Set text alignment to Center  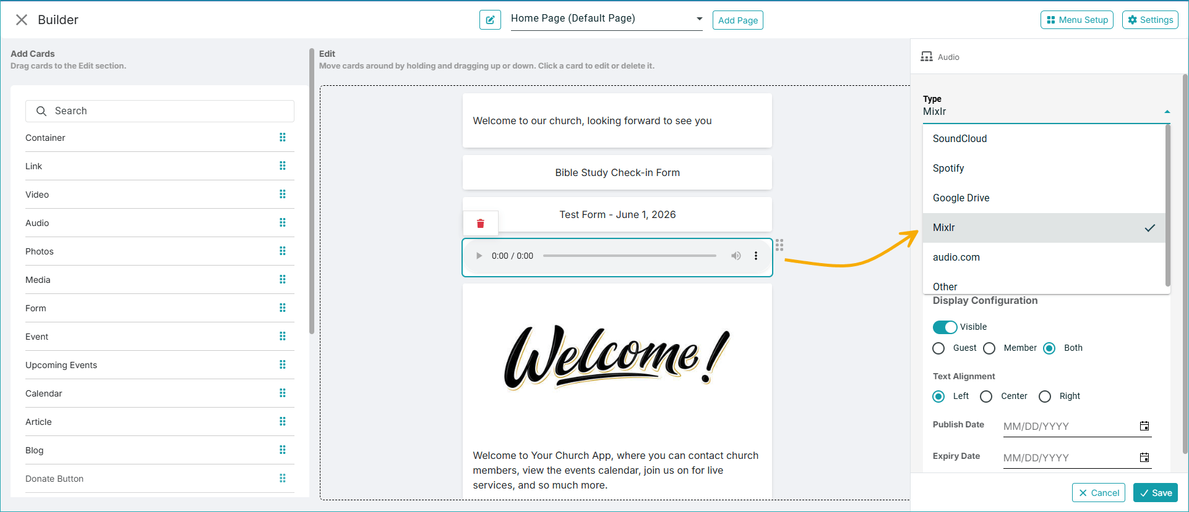pyautogui.click(x=986, y=397)
